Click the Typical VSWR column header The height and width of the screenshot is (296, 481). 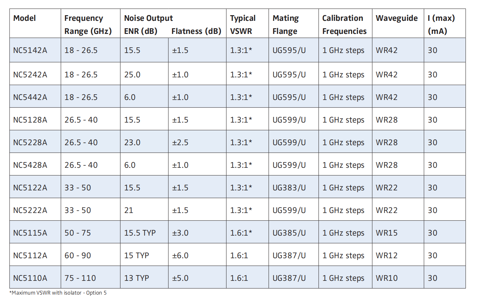click(x=243, y=24)
